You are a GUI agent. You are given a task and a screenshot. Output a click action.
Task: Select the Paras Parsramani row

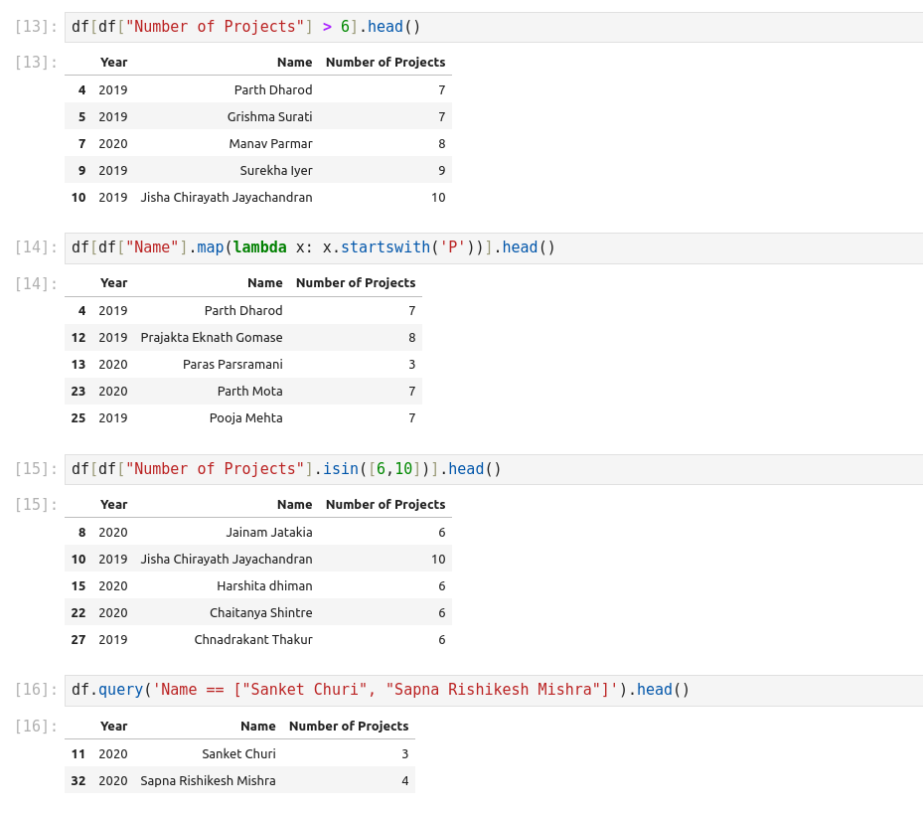(243, 365)
